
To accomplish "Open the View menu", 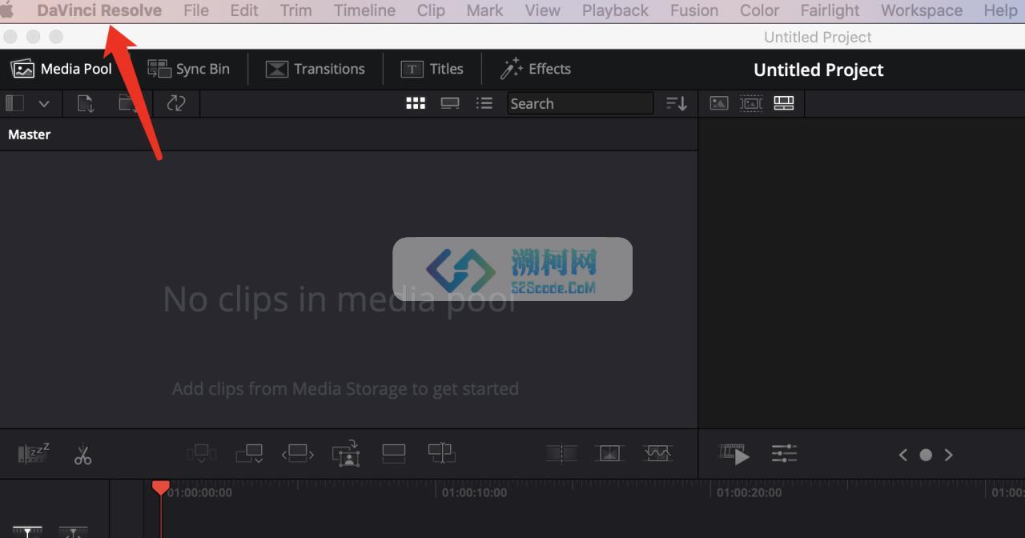I will [542, 10].
